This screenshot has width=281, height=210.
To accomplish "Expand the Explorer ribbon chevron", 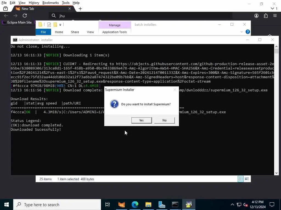I will click(241, 32).
